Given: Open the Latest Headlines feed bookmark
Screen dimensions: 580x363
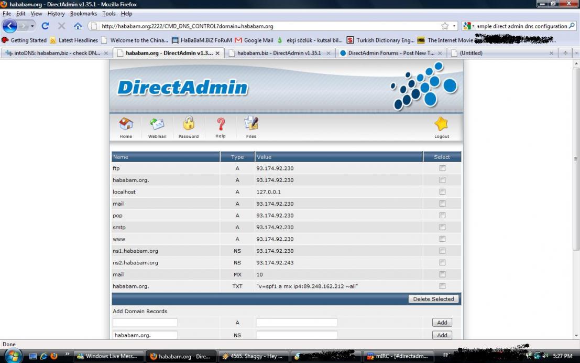Looking at the screenshot, I should click(x=74, y=40).
